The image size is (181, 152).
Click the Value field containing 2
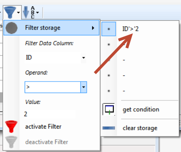point(50,114)
